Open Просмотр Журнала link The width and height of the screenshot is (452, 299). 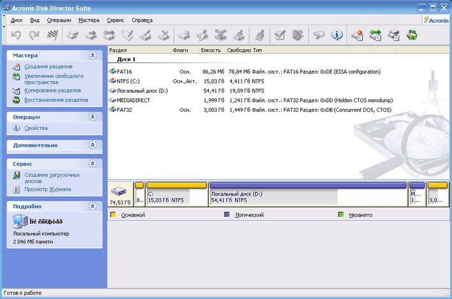(47, 189)
